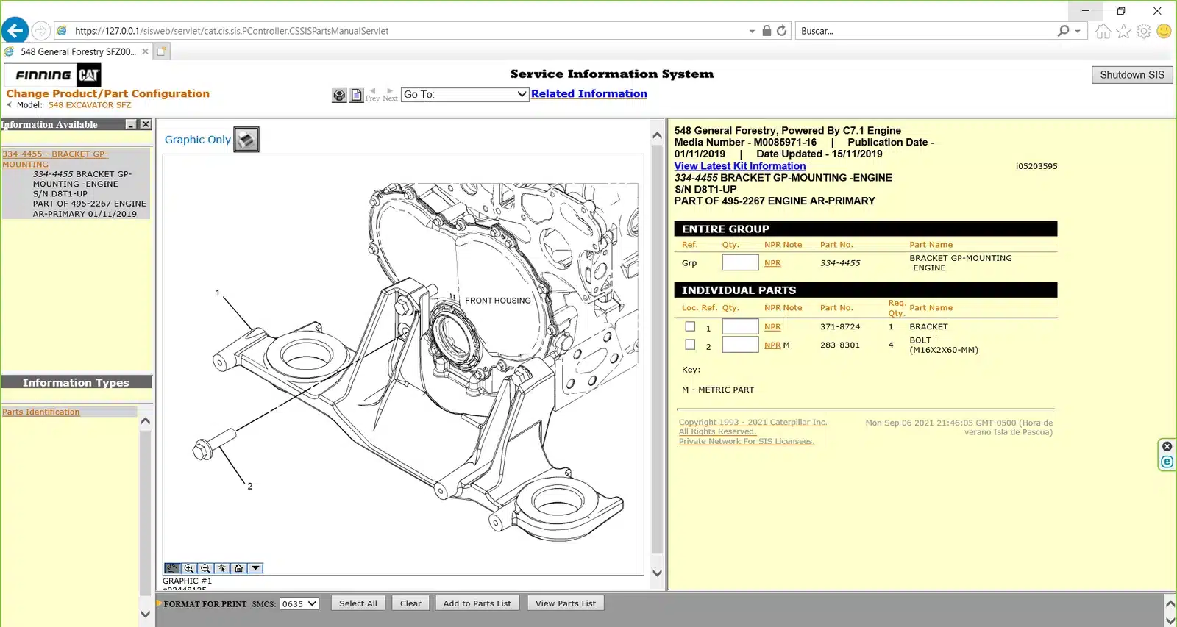Click the Grp quantity input field
The height and width of the screenshot is (627, 1177).
pyautogui.click(x=739, y=262)
